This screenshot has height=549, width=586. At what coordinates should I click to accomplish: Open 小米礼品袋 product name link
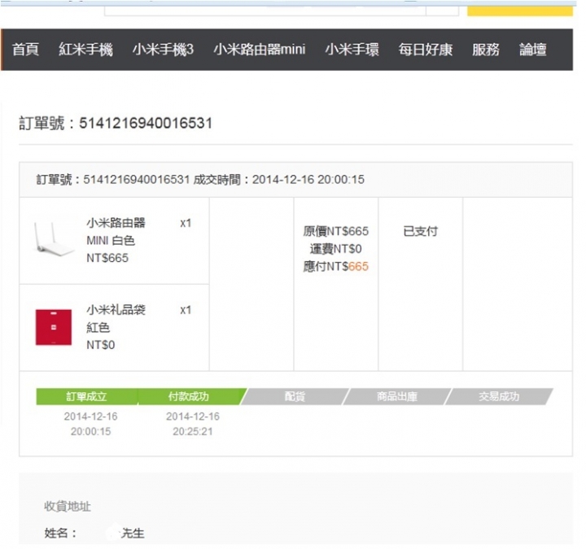[116, 310]
